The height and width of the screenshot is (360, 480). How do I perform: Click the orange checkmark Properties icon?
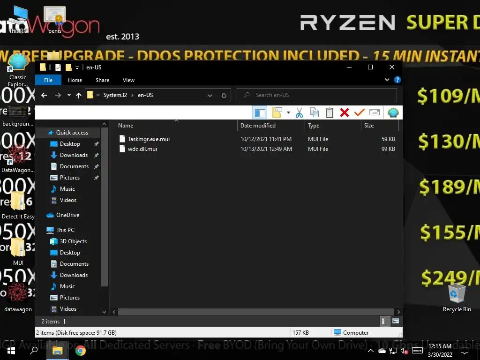[x=360, y=112]
